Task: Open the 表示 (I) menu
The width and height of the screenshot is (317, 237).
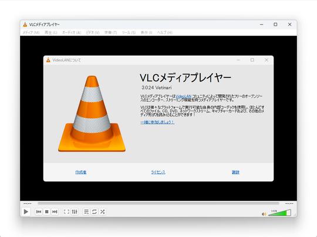Action: tap(146, 32)
